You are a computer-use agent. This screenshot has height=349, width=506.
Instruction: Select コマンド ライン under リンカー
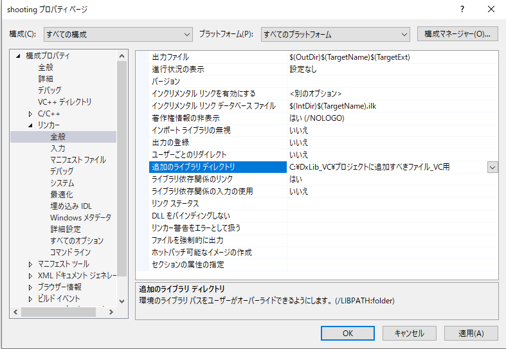(70, 253)
